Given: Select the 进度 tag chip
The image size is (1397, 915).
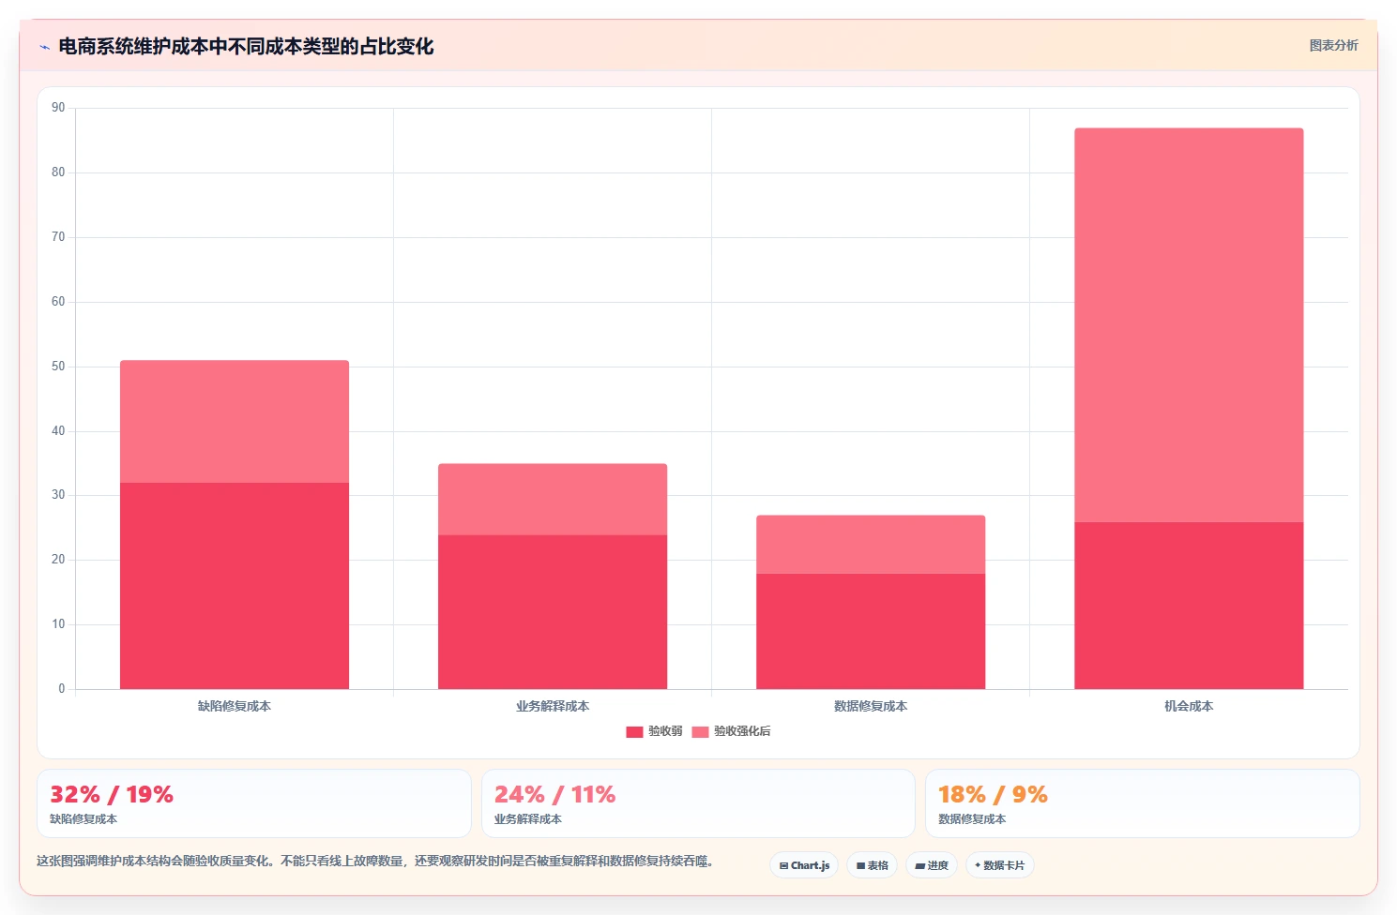Looking at the screenshot, I should [932, 865].
